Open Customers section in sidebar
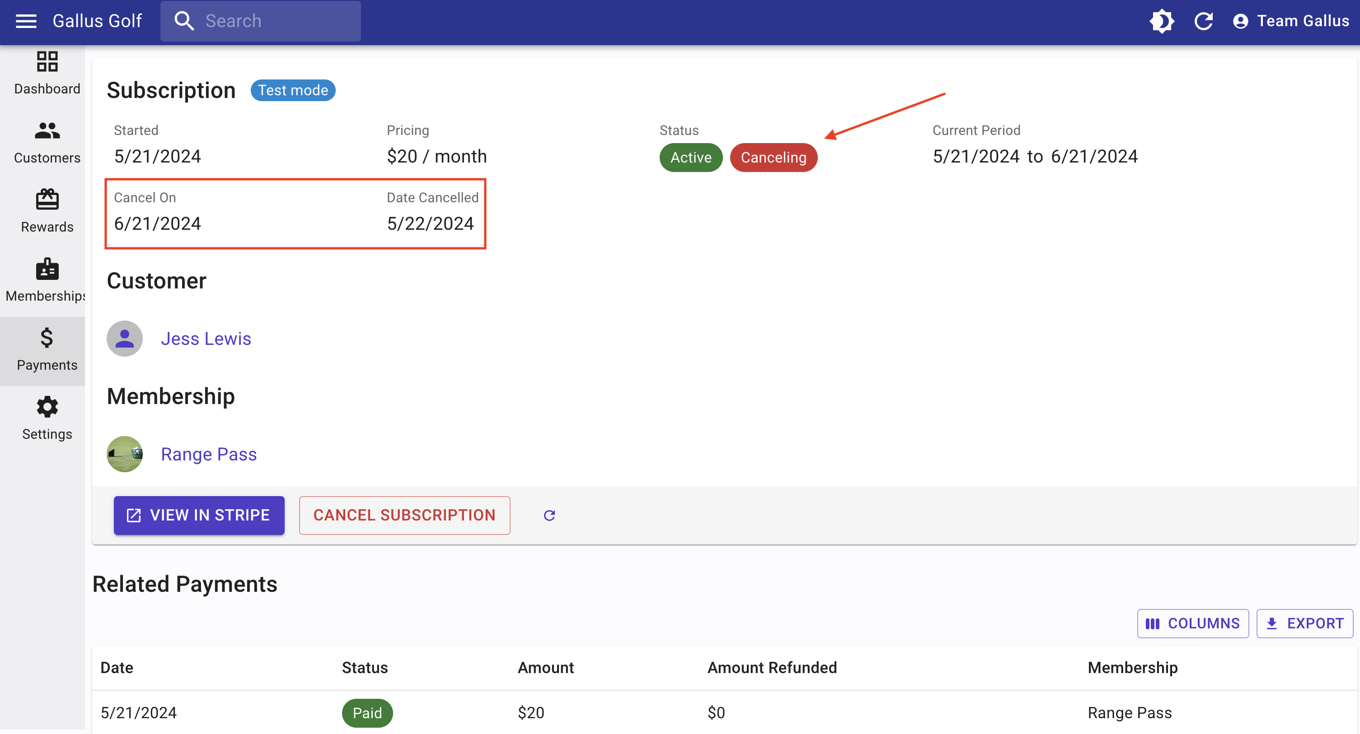This screenshot has width=1360, height=734. pos(47,142)
